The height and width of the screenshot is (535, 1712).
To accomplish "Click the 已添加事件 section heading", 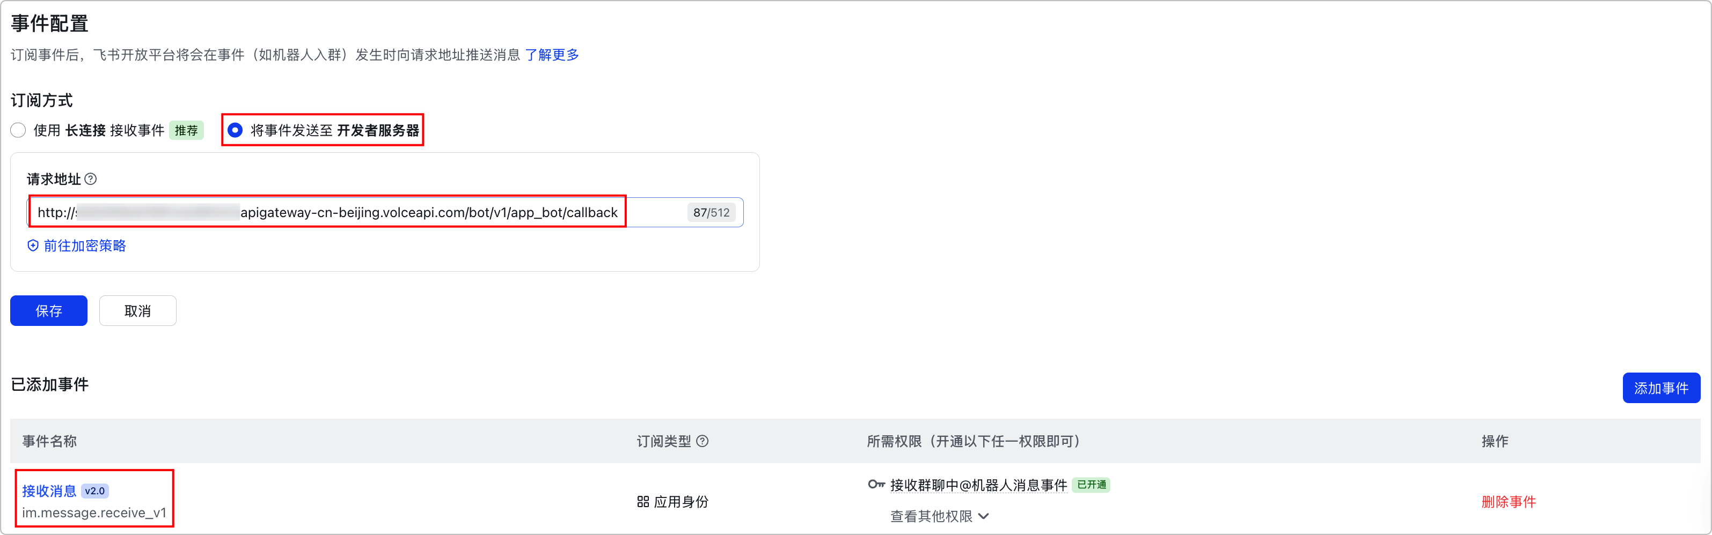I will [50, 385].
